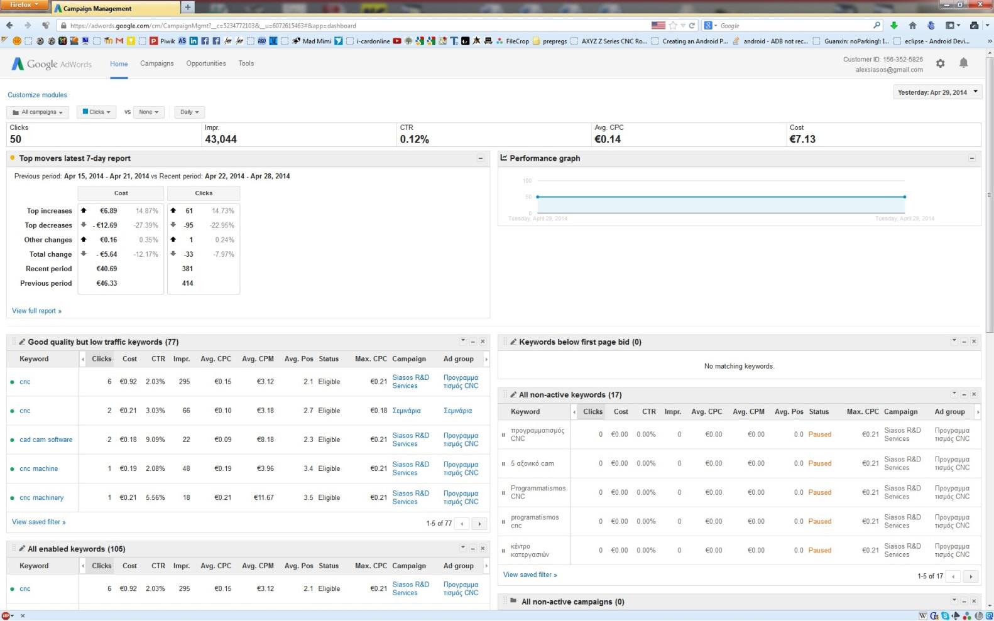Close the All non-active keywords module
Viewport: 994px width, 621px height.
point(974,394)
